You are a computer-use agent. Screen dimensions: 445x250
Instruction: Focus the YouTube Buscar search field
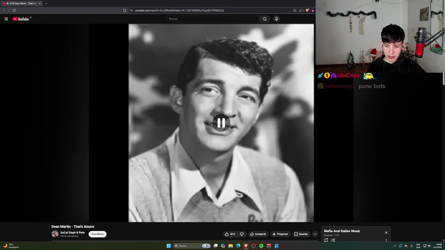click(x=213, y=19)
